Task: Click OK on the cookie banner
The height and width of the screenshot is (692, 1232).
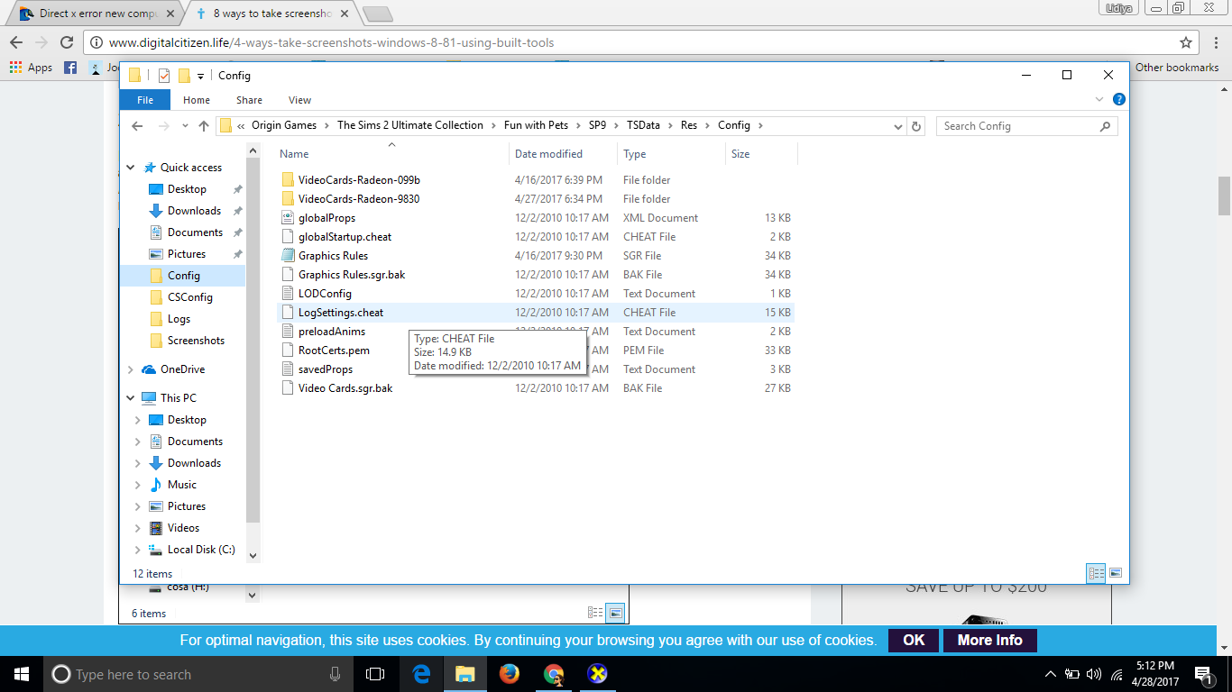Action: click(x=914, y=640)
